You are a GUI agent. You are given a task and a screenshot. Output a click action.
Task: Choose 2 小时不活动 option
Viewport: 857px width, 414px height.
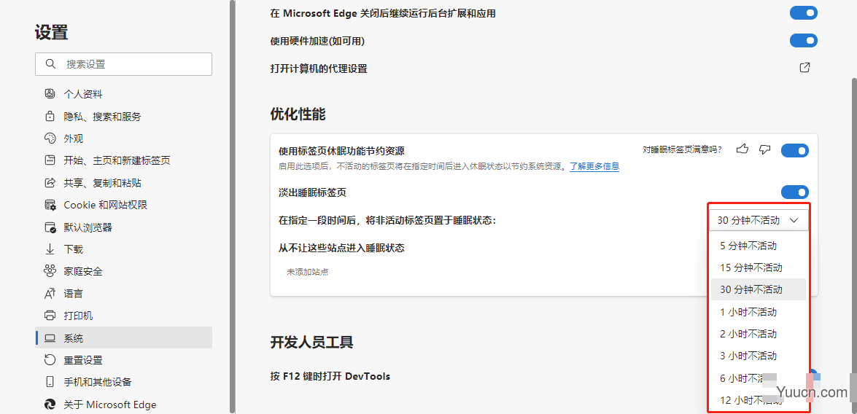pos(758,334)
